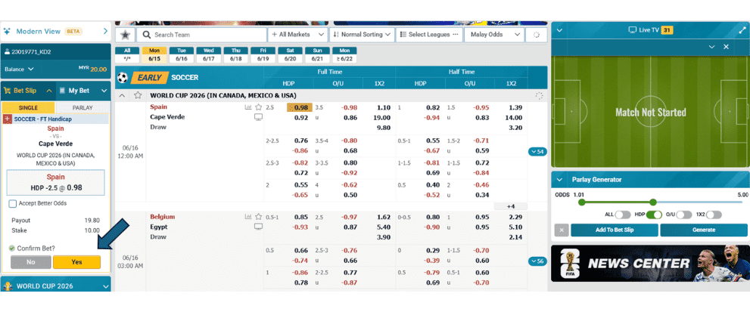750x312 pixels.
Task: Click the refresh spinner beside Malay Odds
Action: pyautogui.click(x=536, y=35)
